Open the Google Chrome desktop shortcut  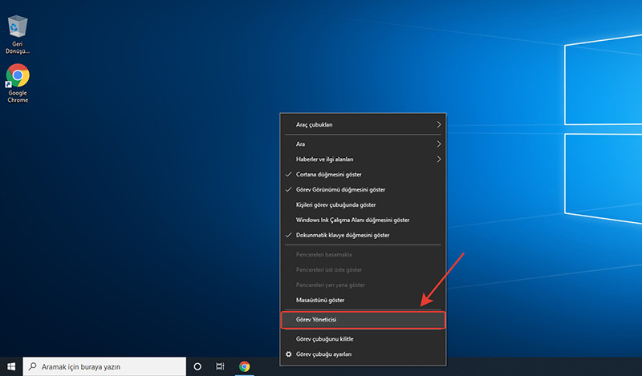point(18,78)
